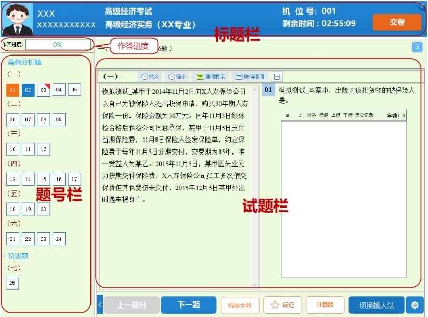Open the 特殊字符 special characters panel
Screen dimensions: 428x317
point(240,305)
